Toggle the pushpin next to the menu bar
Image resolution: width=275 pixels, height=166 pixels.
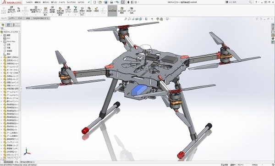(89, 2)
